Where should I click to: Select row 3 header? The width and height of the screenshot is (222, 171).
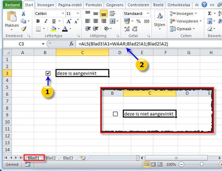[7, 73]
